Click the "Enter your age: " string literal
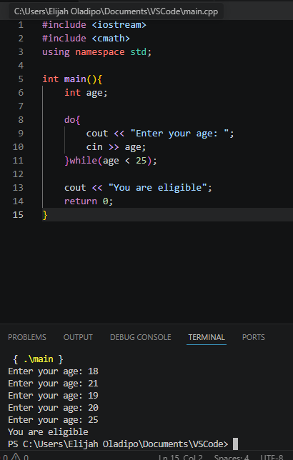Screen dimensions: 293x460 coord(179,134)
